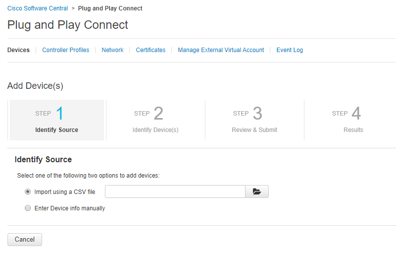Image resolution: width=396 pixels, height=256 pixels.
Task: Click Step 1 Identify Source
Action: click(x=56, y=120)
